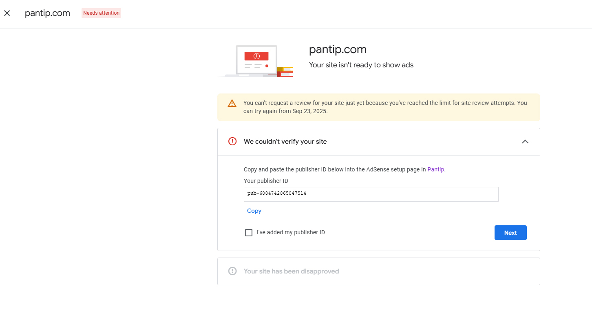Viewport: 592px width, 320px height.
Task: Expand 'Your site has been disapproved' section
Action: coord(378,271)
